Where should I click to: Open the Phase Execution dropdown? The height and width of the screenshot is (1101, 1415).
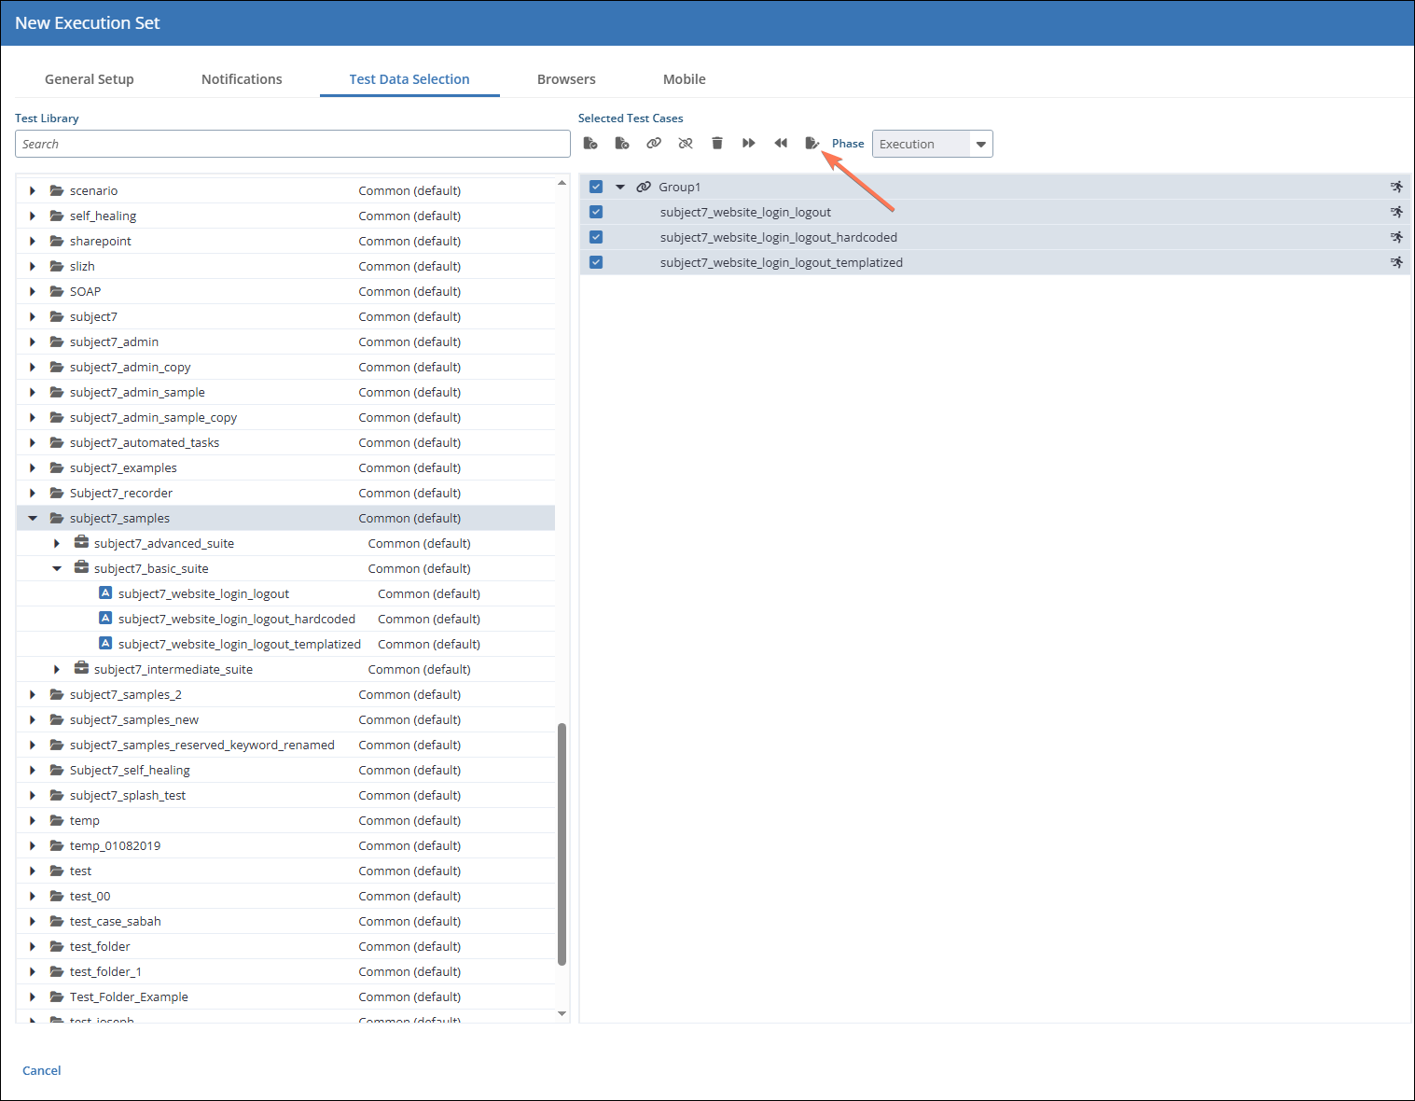[980, 144]
